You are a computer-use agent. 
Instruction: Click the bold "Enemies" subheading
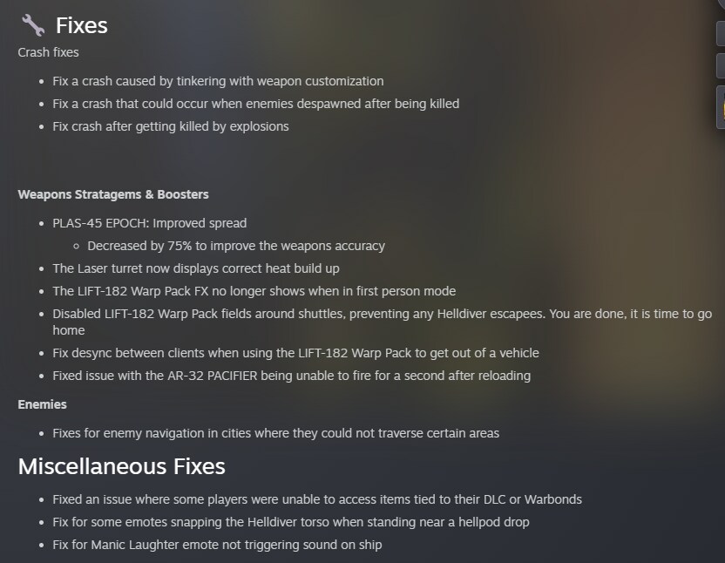[42, 404]
